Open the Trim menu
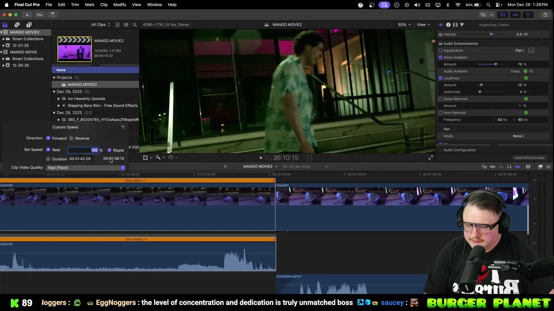The image size is (554, 311). point(75,5)
